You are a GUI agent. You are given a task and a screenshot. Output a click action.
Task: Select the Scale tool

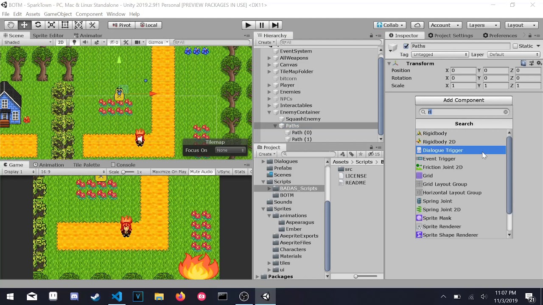pyautogui.click(x=51, y=25)
